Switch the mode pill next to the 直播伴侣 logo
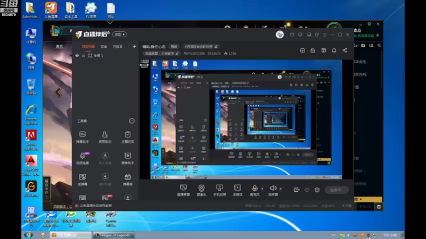426x239 pixels. pyautogui.click(x=119, y=35)
